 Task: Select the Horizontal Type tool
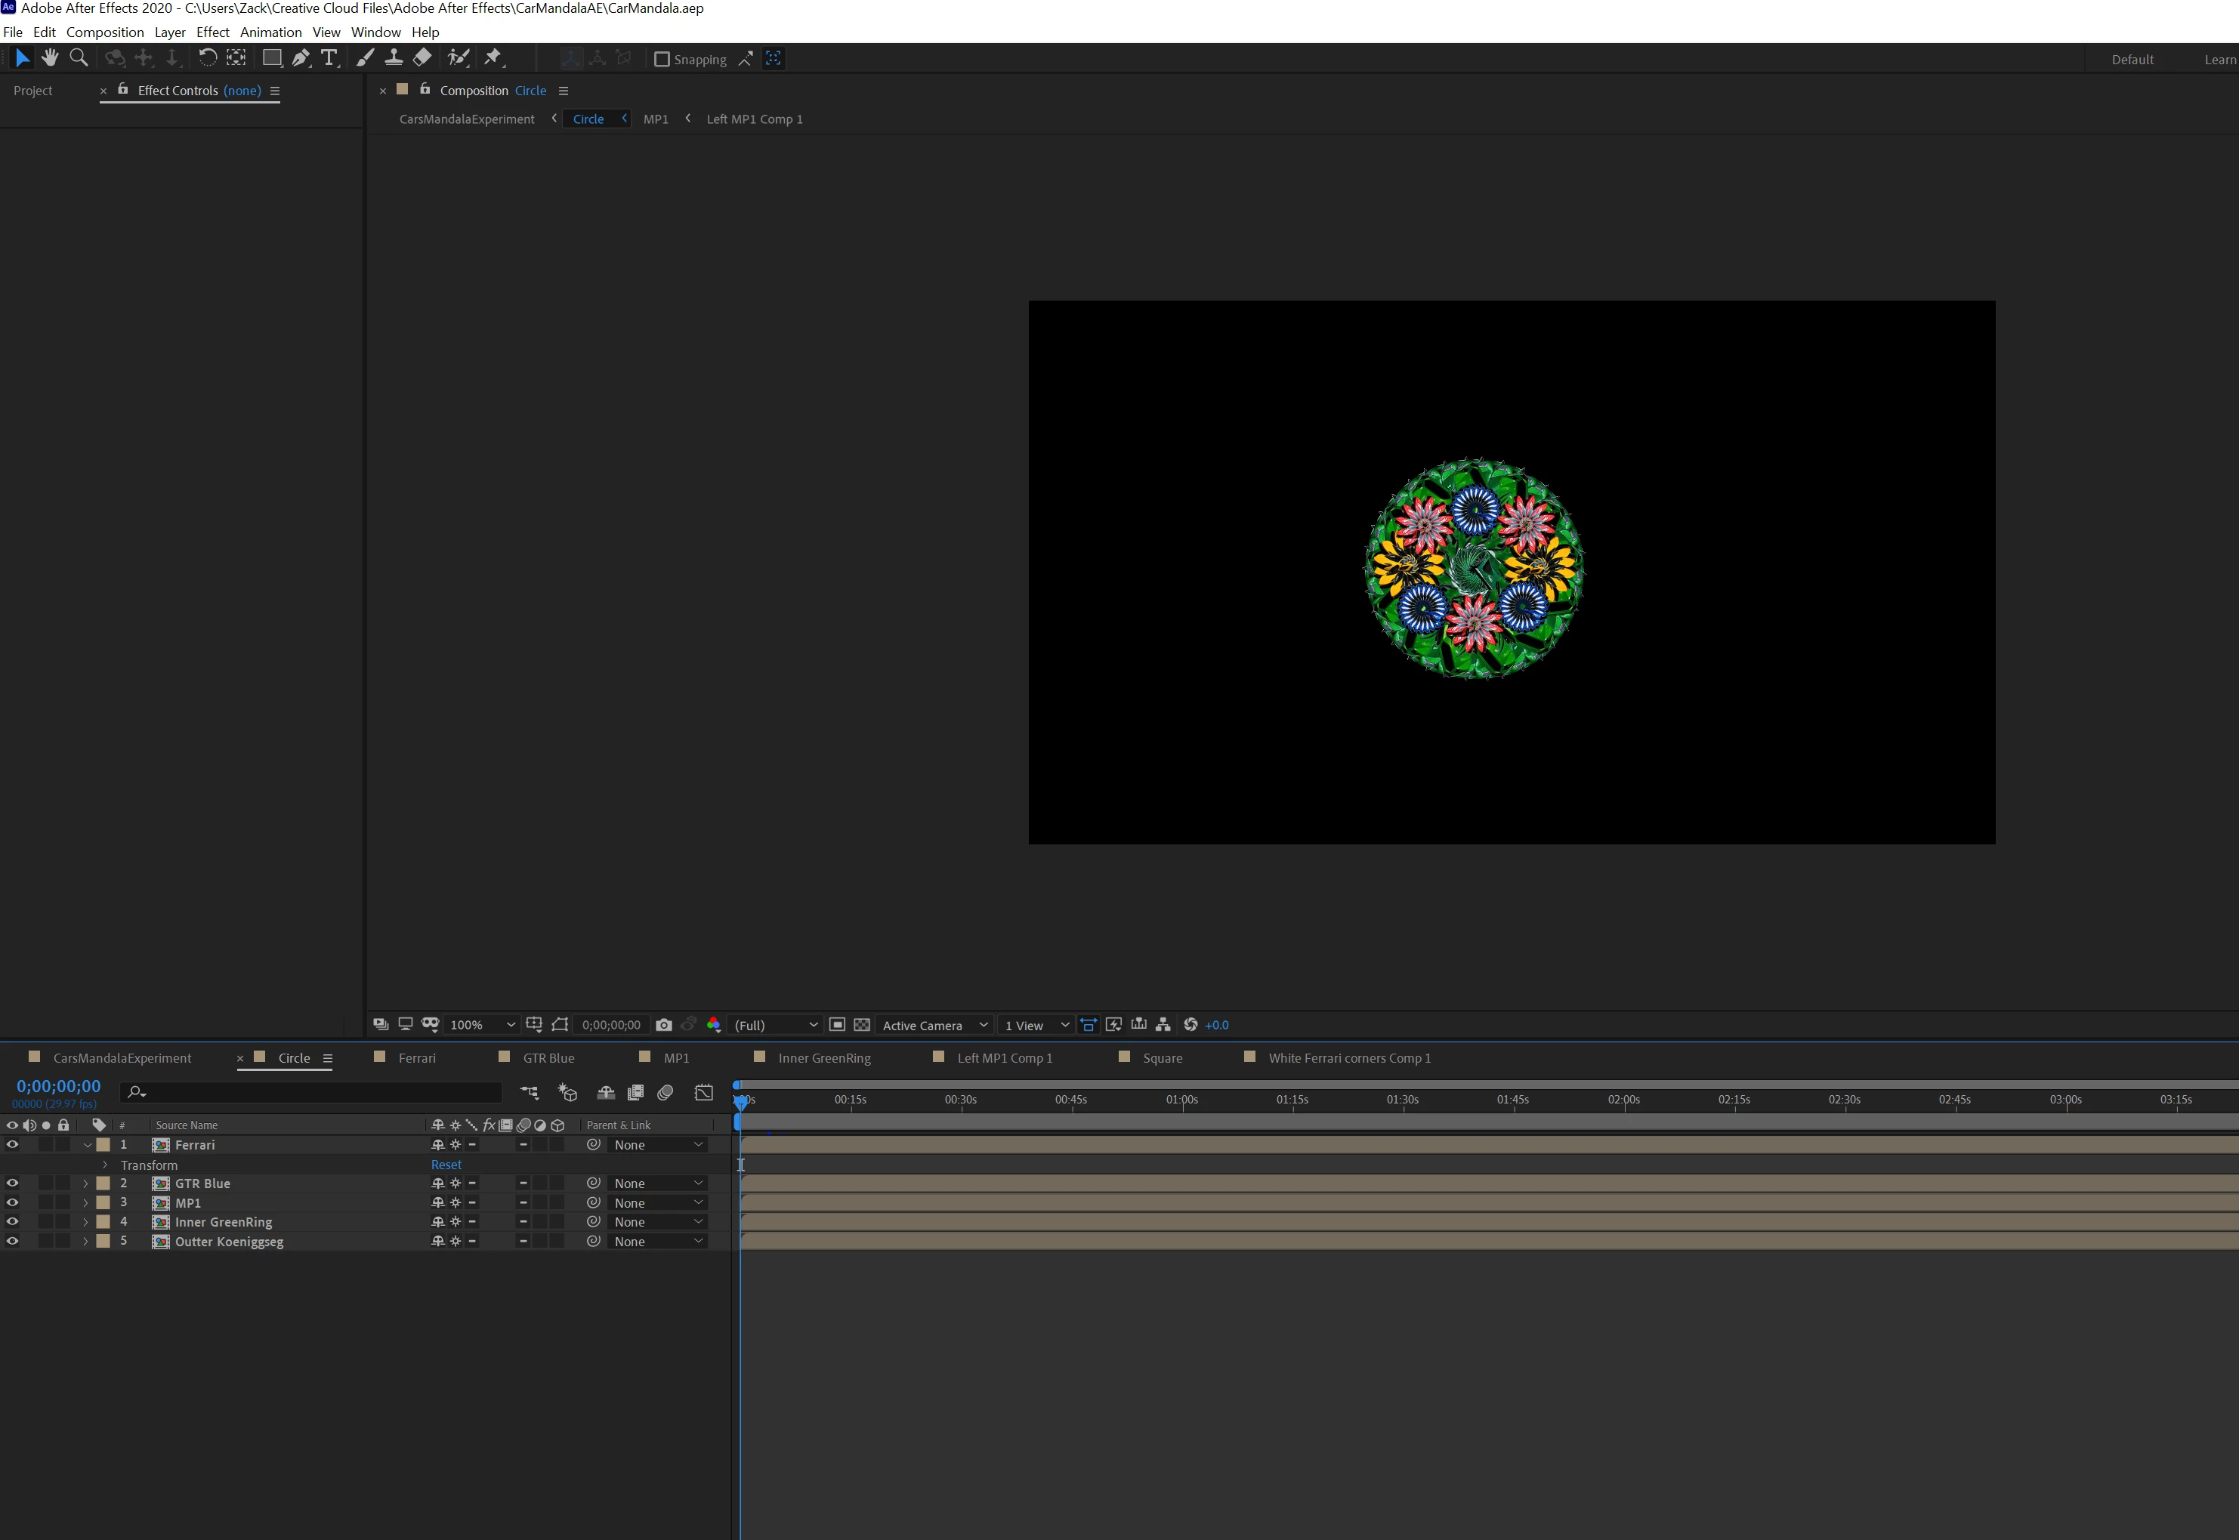(x=329, y=58)
